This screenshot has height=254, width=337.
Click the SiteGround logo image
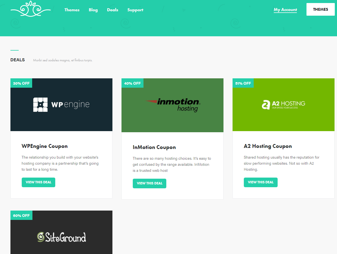pyautogui.click(x=61, y=237)
